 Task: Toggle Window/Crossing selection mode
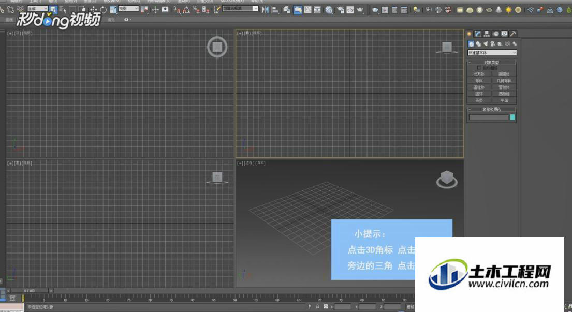point(82,10)
